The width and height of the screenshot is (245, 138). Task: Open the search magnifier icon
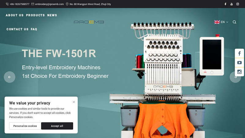[234, 22]
